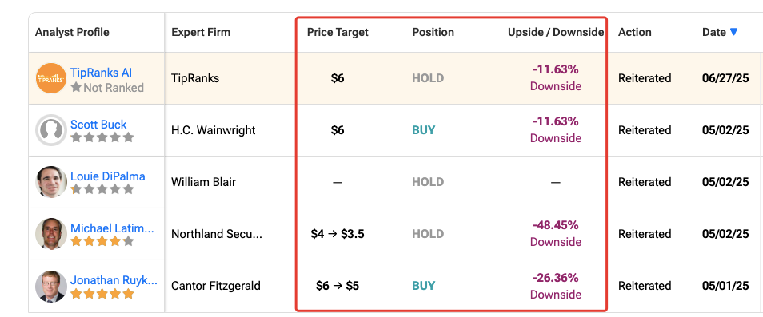Sort by Date using the blue arrow
Viewport: 763px width, 317px height.
click(x=733, y=32)
